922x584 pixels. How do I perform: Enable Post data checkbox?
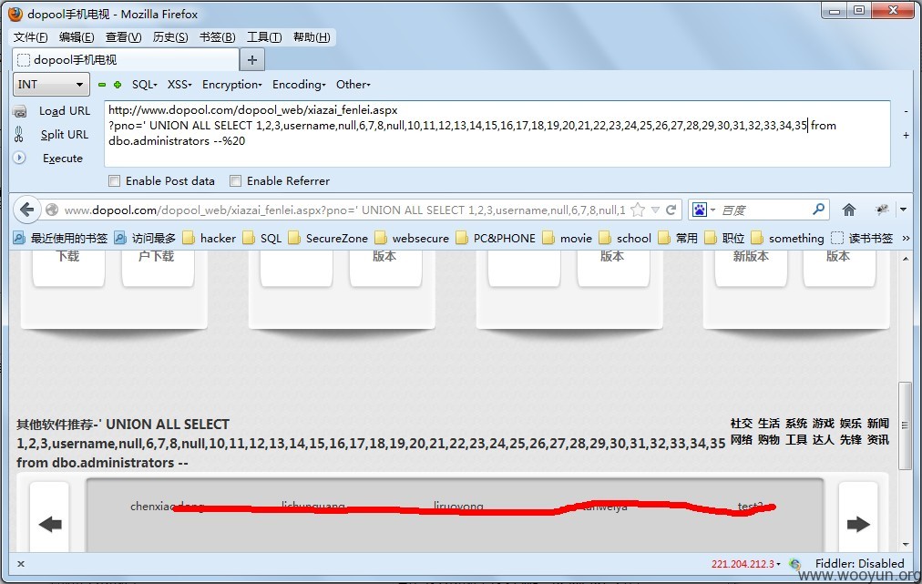pyautogui.click(x=114, y=181)
